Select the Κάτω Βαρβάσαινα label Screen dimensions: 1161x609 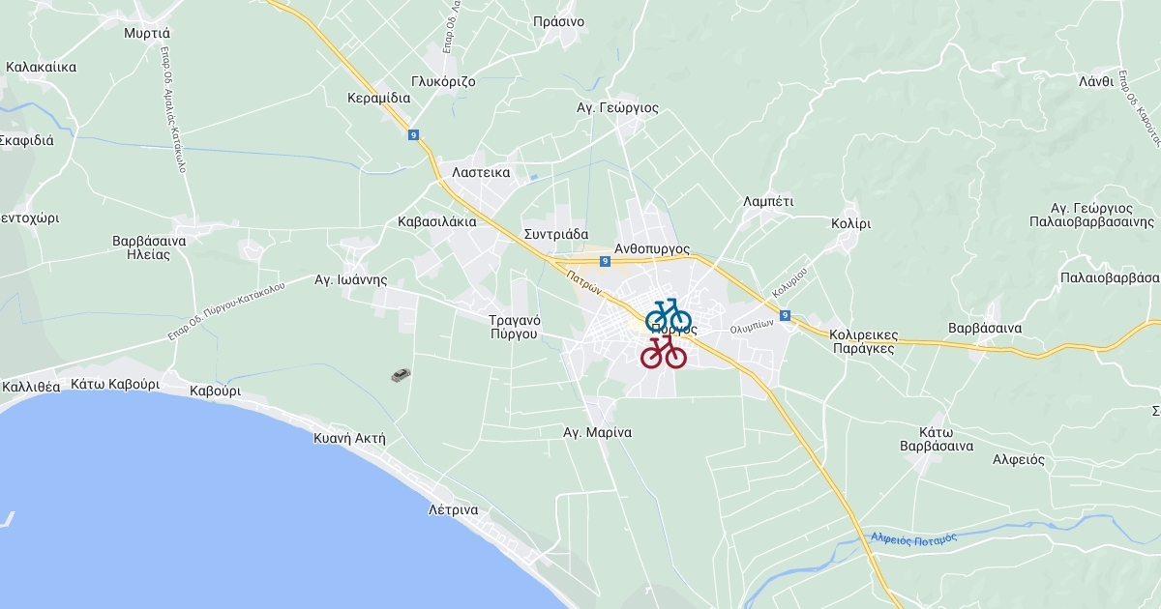point(937,439)
